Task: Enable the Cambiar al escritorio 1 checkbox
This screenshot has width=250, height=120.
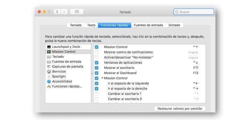Action: click(96, 94)
